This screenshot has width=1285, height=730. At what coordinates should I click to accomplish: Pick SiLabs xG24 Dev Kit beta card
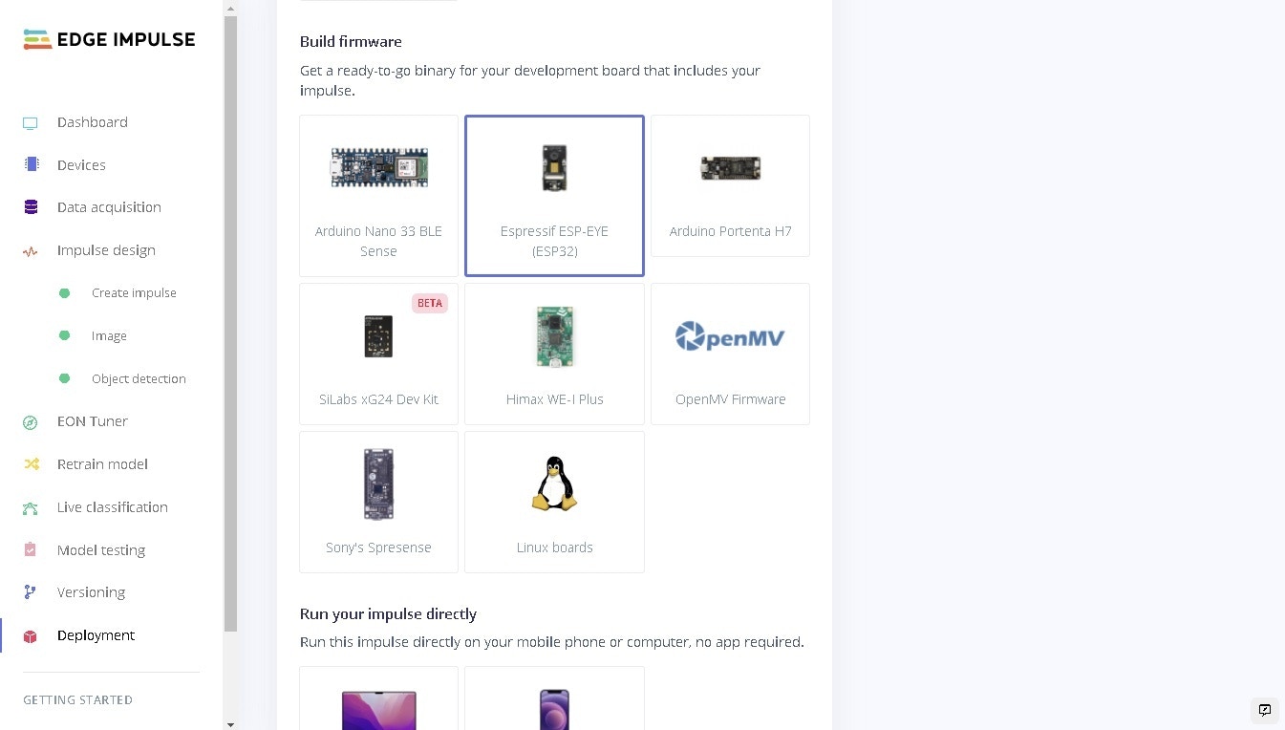tap(378, 354)
